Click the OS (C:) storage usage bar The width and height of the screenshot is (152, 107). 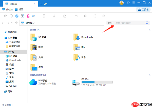pos(97,82)
